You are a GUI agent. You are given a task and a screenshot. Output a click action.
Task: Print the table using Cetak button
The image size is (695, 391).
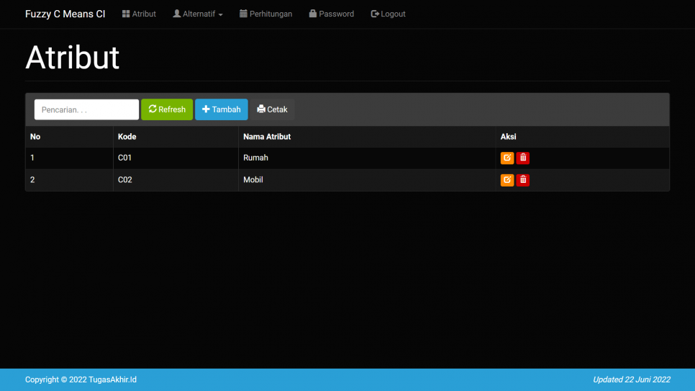272,109
